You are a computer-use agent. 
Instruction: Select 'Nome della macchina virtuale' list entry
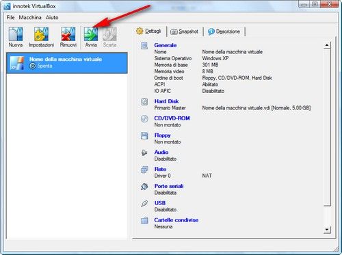tap(67, 63)
